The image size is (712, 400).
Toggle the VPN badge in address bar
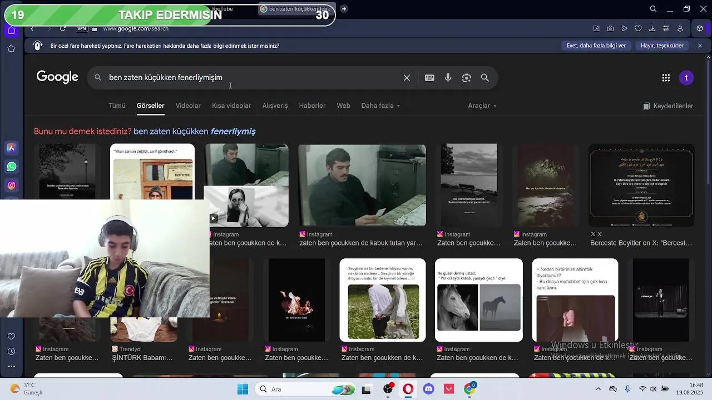[x=82, y=28]
